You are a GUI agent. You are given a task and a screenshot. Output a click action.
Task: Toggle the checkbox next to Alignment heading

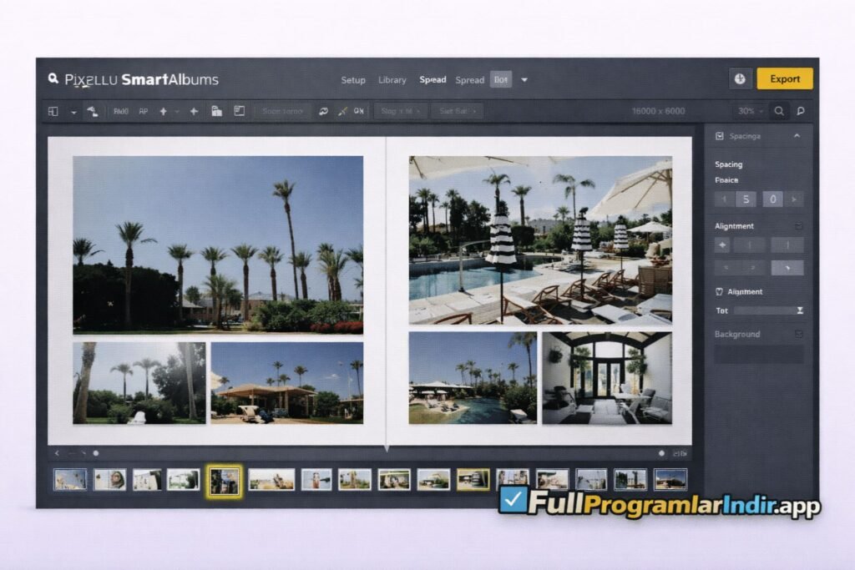pyautogui.click(x=799, y=226)
